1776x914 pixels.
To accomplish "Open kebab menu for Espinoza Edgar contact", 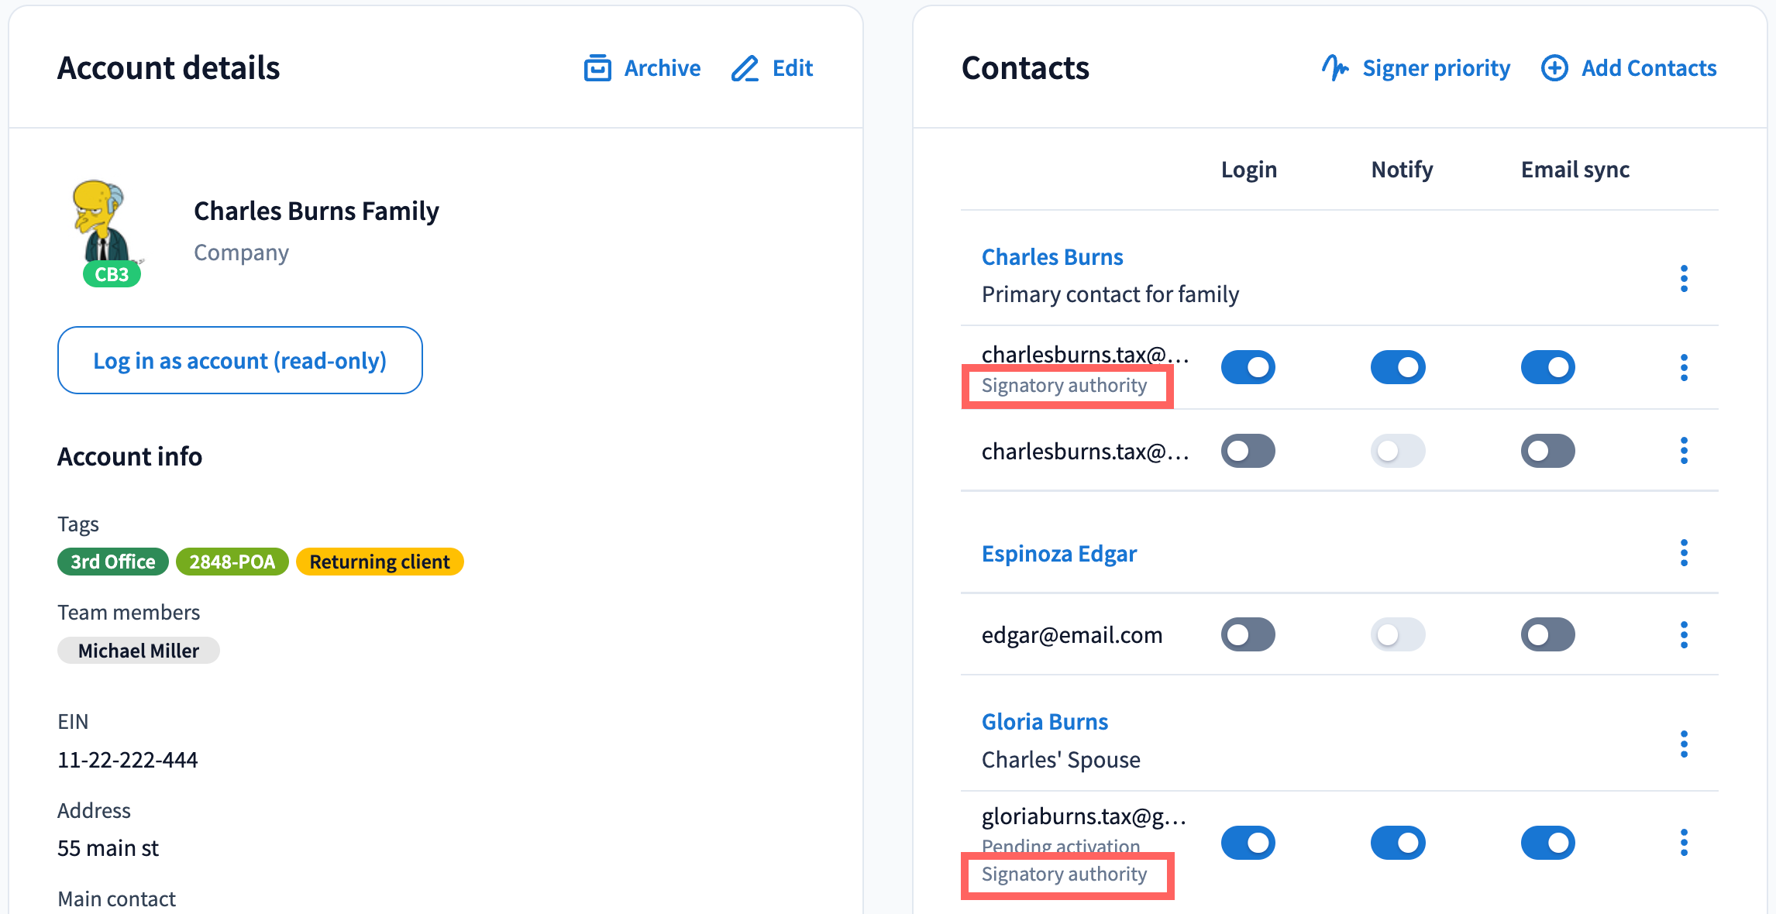I will pyautogui.click(x=1684, y=553).
